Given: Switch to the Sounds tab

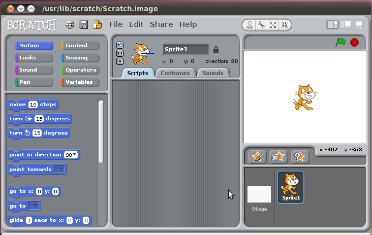Looking at the screenshot, I should click(x=213, y=73).
